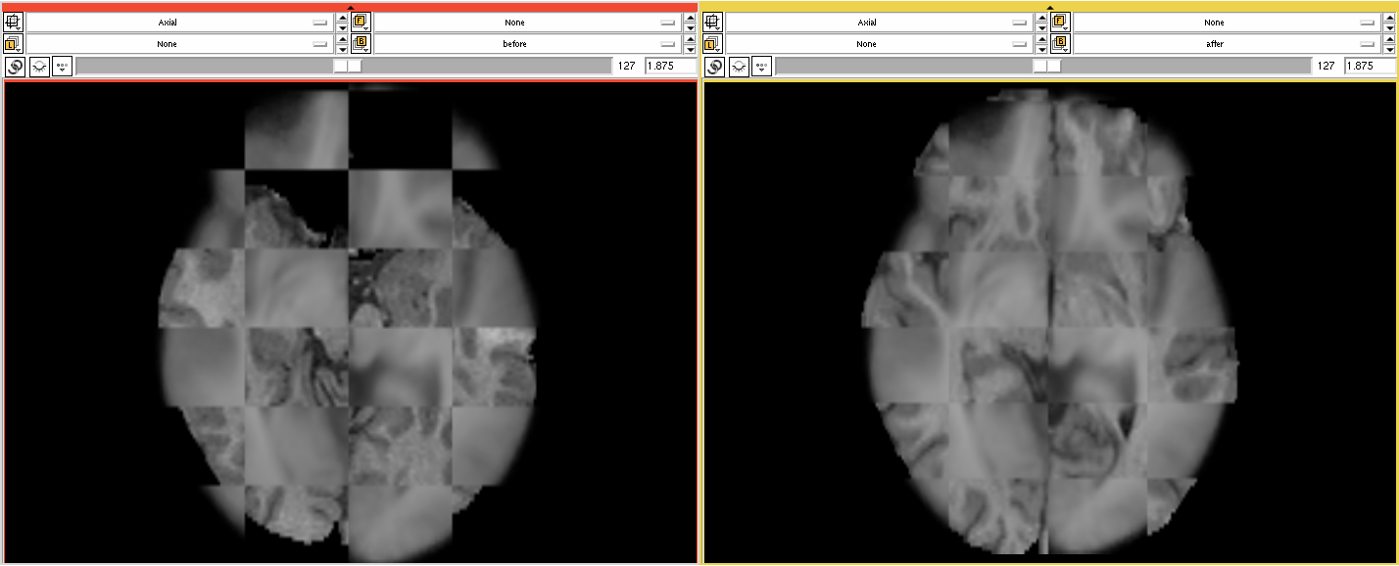Toggle slice visibility eye in red viewer
This screenshot has width=1399, height=566.
pos(39,67)
